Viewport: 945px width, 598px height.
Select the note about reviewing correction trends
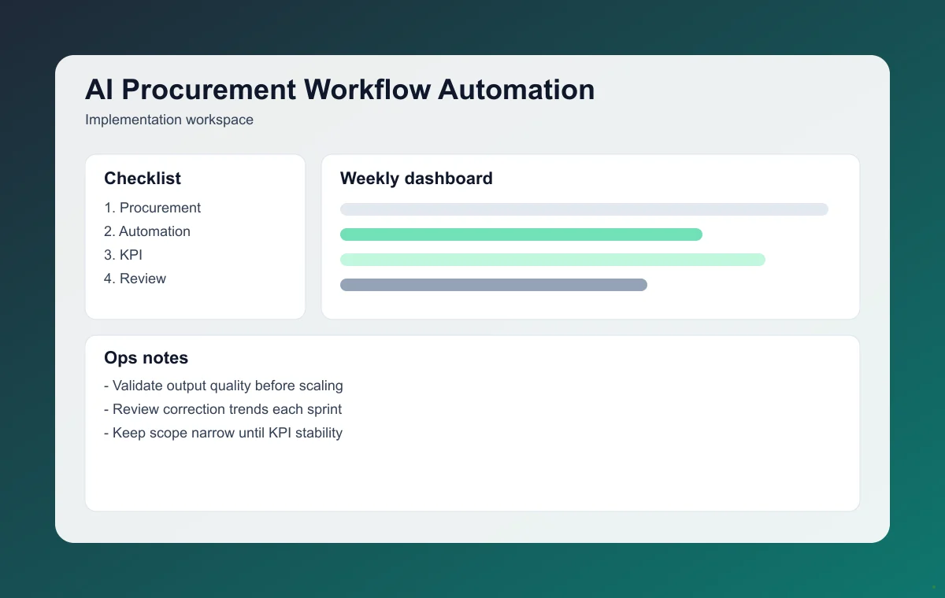pos(223,409)
